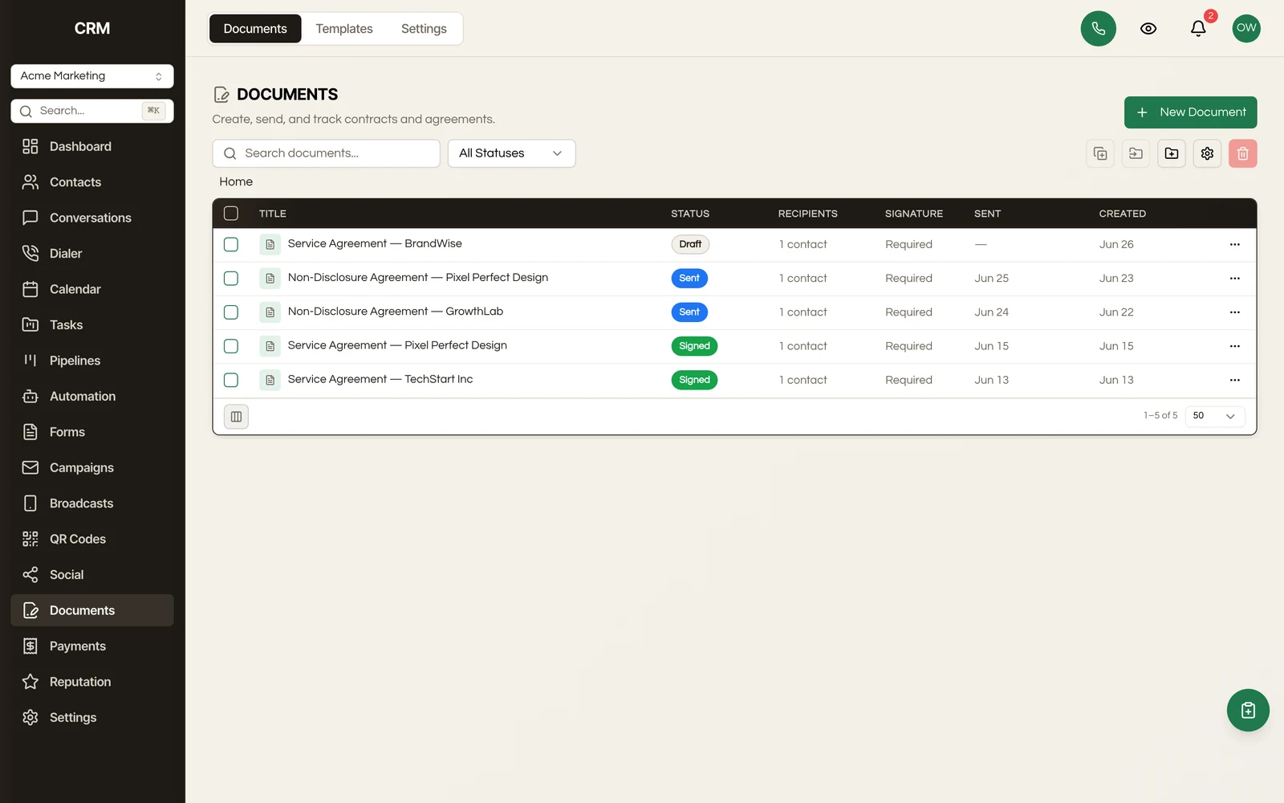
Task: Click the duplicate documents toolbar icon
Action: [1100, 153]
